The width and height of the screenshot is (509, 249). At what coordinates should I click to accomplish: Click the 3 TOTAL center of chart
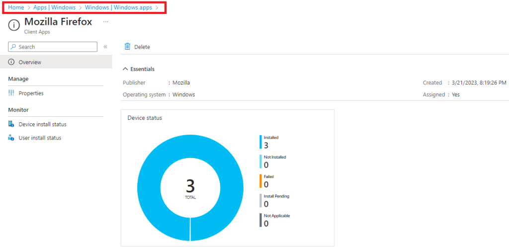(190, 189)
